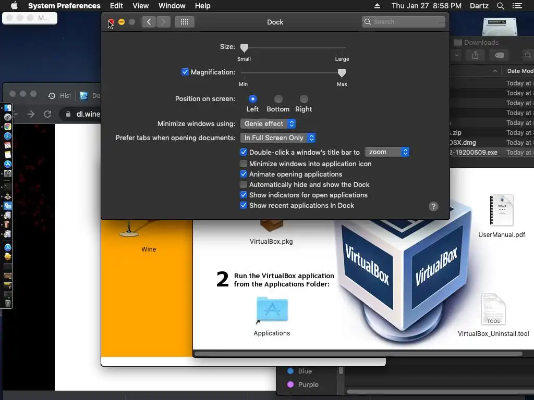This screenshot has width=534, height=400.
Task: Click the Dartz user menu
Action: click(x=479, y=6)
